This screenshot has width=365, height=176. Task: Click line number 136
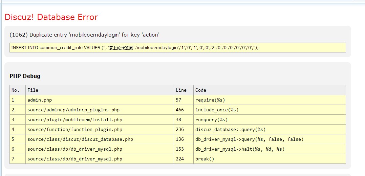(184, 139)
